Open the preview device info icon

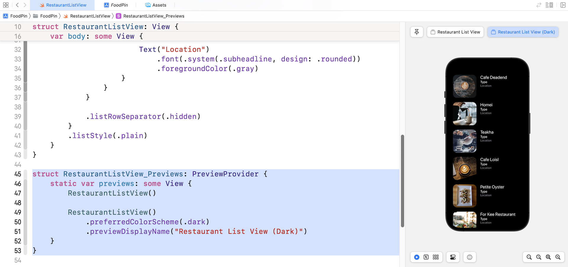coord(469,257)
